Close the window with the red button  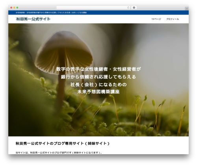coord(11,7)
